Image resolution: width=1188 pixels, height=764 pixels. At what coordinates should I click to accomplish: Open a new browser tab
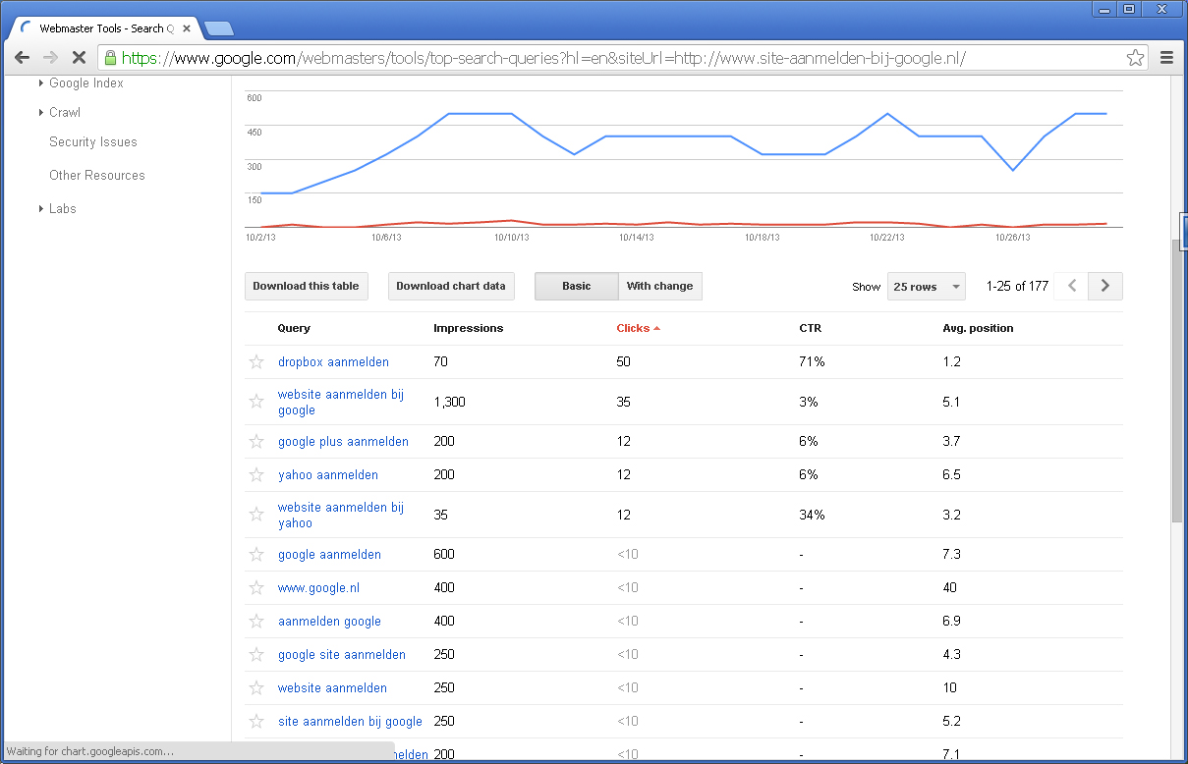pos(218,28)
